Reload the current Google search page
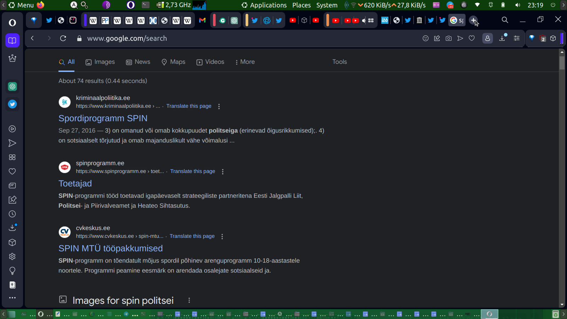Viewport: 567px width, 319px height. pyautogui.click(x=63, y=38)
